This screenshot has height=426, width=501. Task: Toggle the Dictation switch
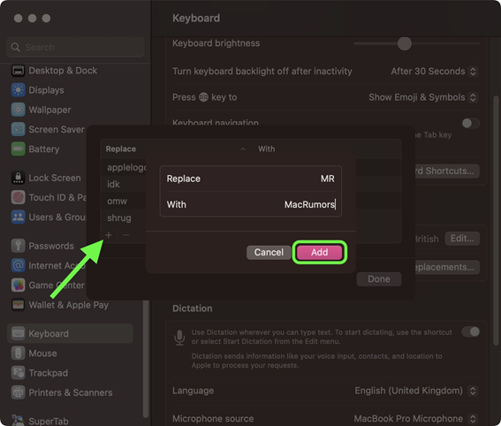click(x=471, y=331)
